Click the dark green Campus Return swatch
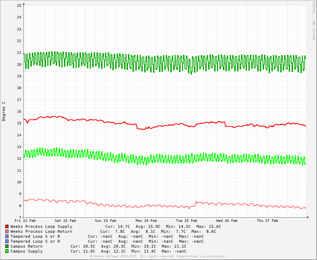This screenshot has width=317, height=260. [x=7, y=246]
